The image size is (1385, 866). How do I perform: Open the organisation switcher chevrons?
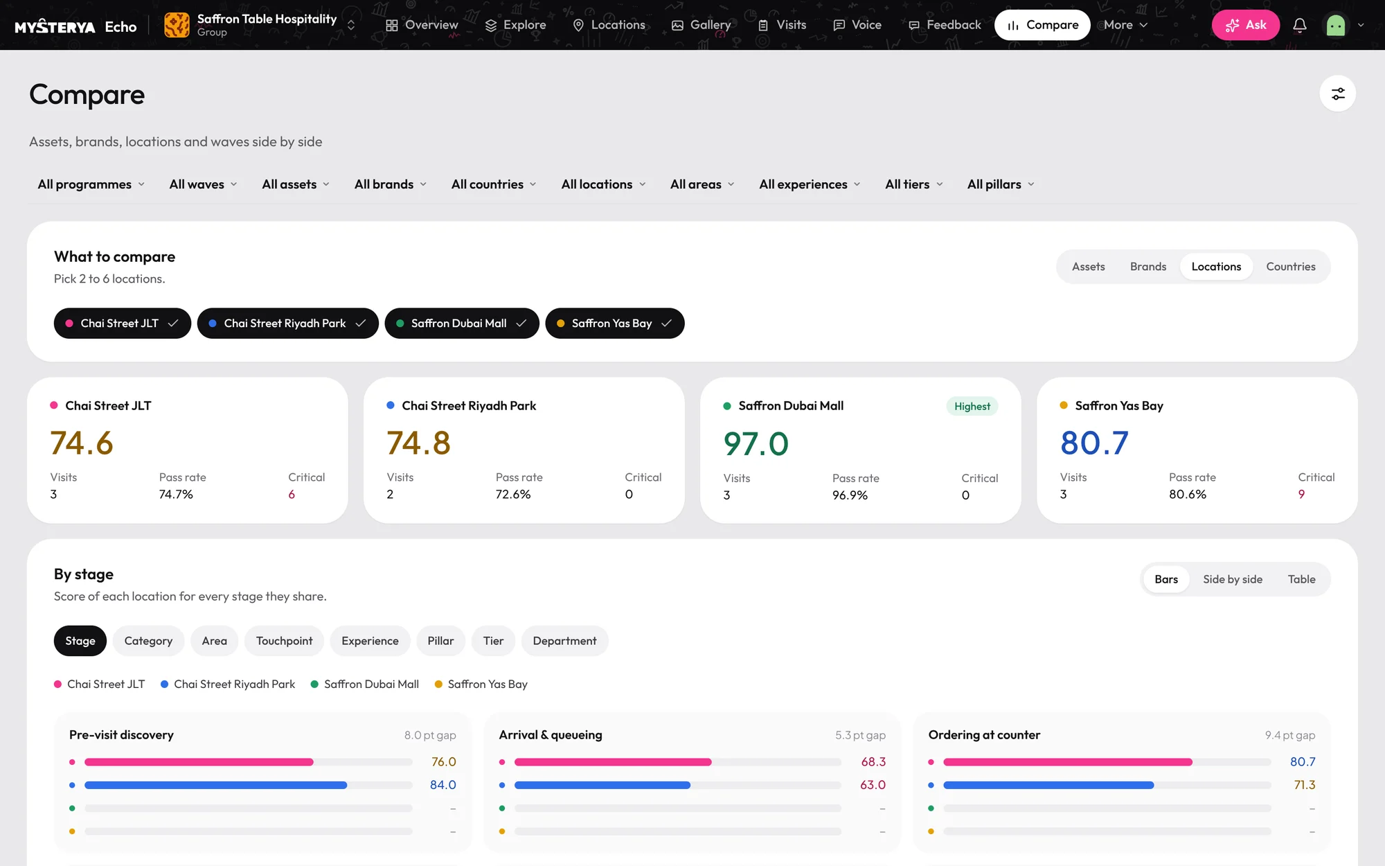tap(351, 26)
